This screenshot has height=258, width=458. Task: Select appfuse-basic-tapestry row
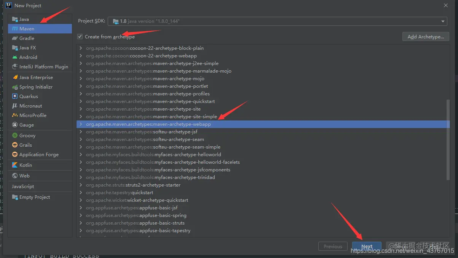[x=263, y=231]
